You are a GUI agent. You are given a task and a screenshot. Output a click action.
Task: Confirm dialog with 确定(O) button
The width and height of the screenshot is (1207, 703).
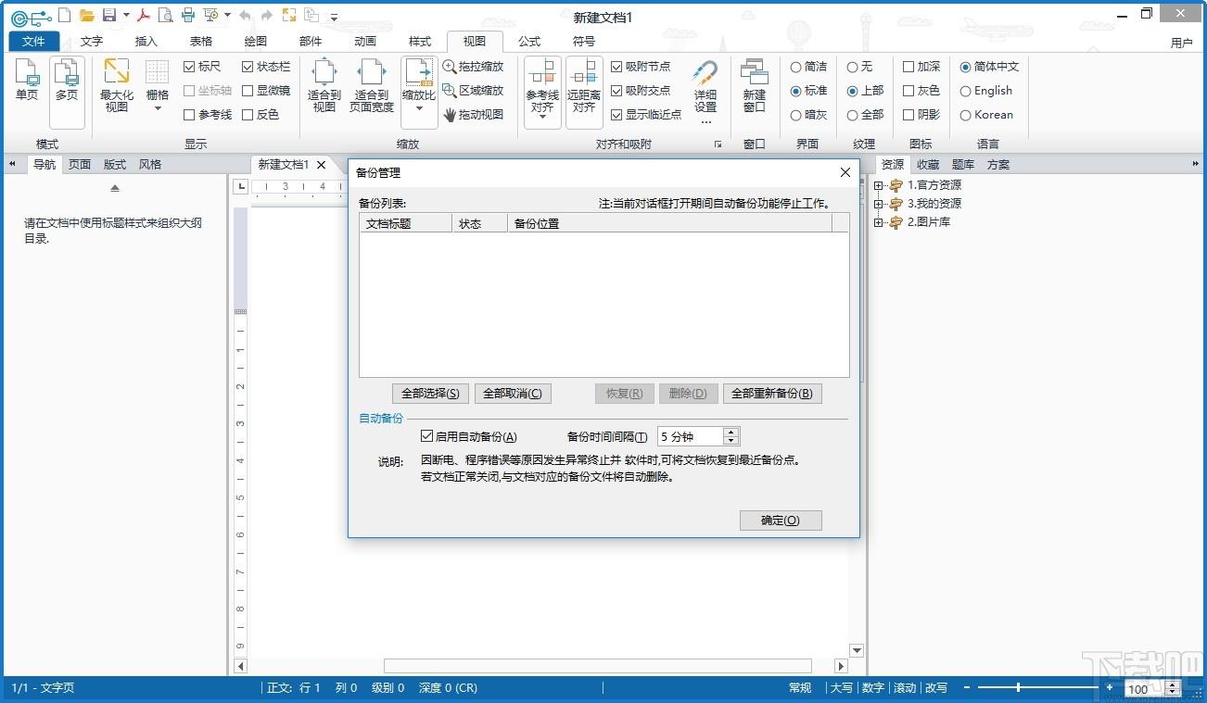781,521
